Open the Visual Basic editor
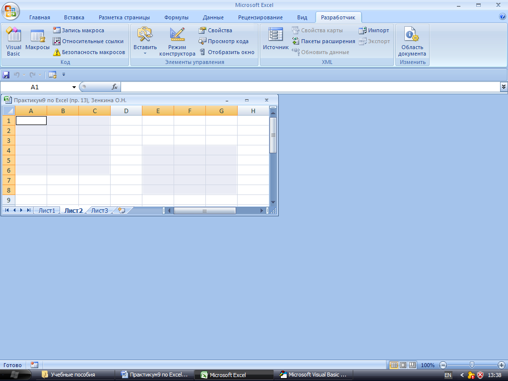Viewport: 508px width, 381px height. pos(13,42)
